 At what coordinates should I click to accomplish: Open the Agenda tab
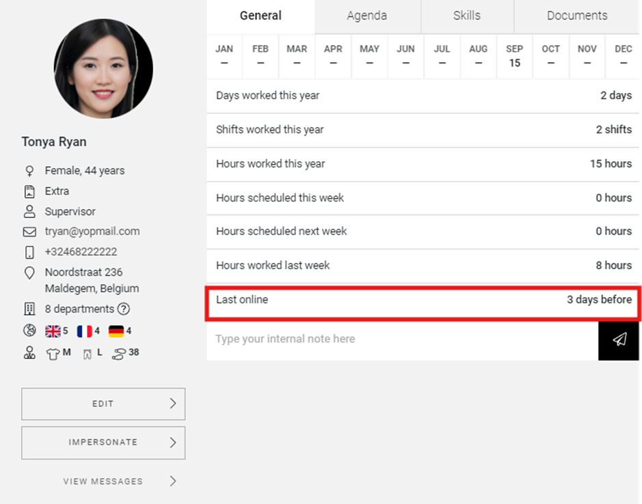tap(366, 16)
